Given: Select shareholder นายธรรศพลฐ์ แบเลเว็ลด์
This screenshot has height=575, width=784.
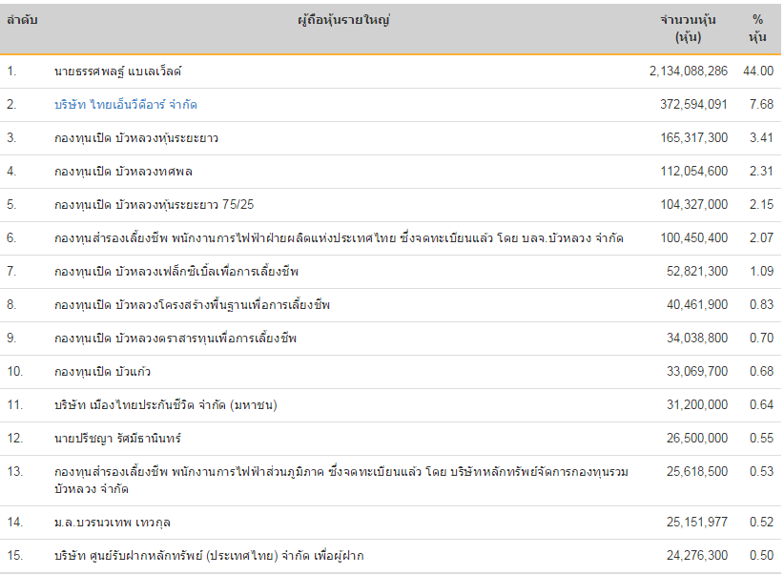Looking at the screenshot, I should click(x=117, y=71).
